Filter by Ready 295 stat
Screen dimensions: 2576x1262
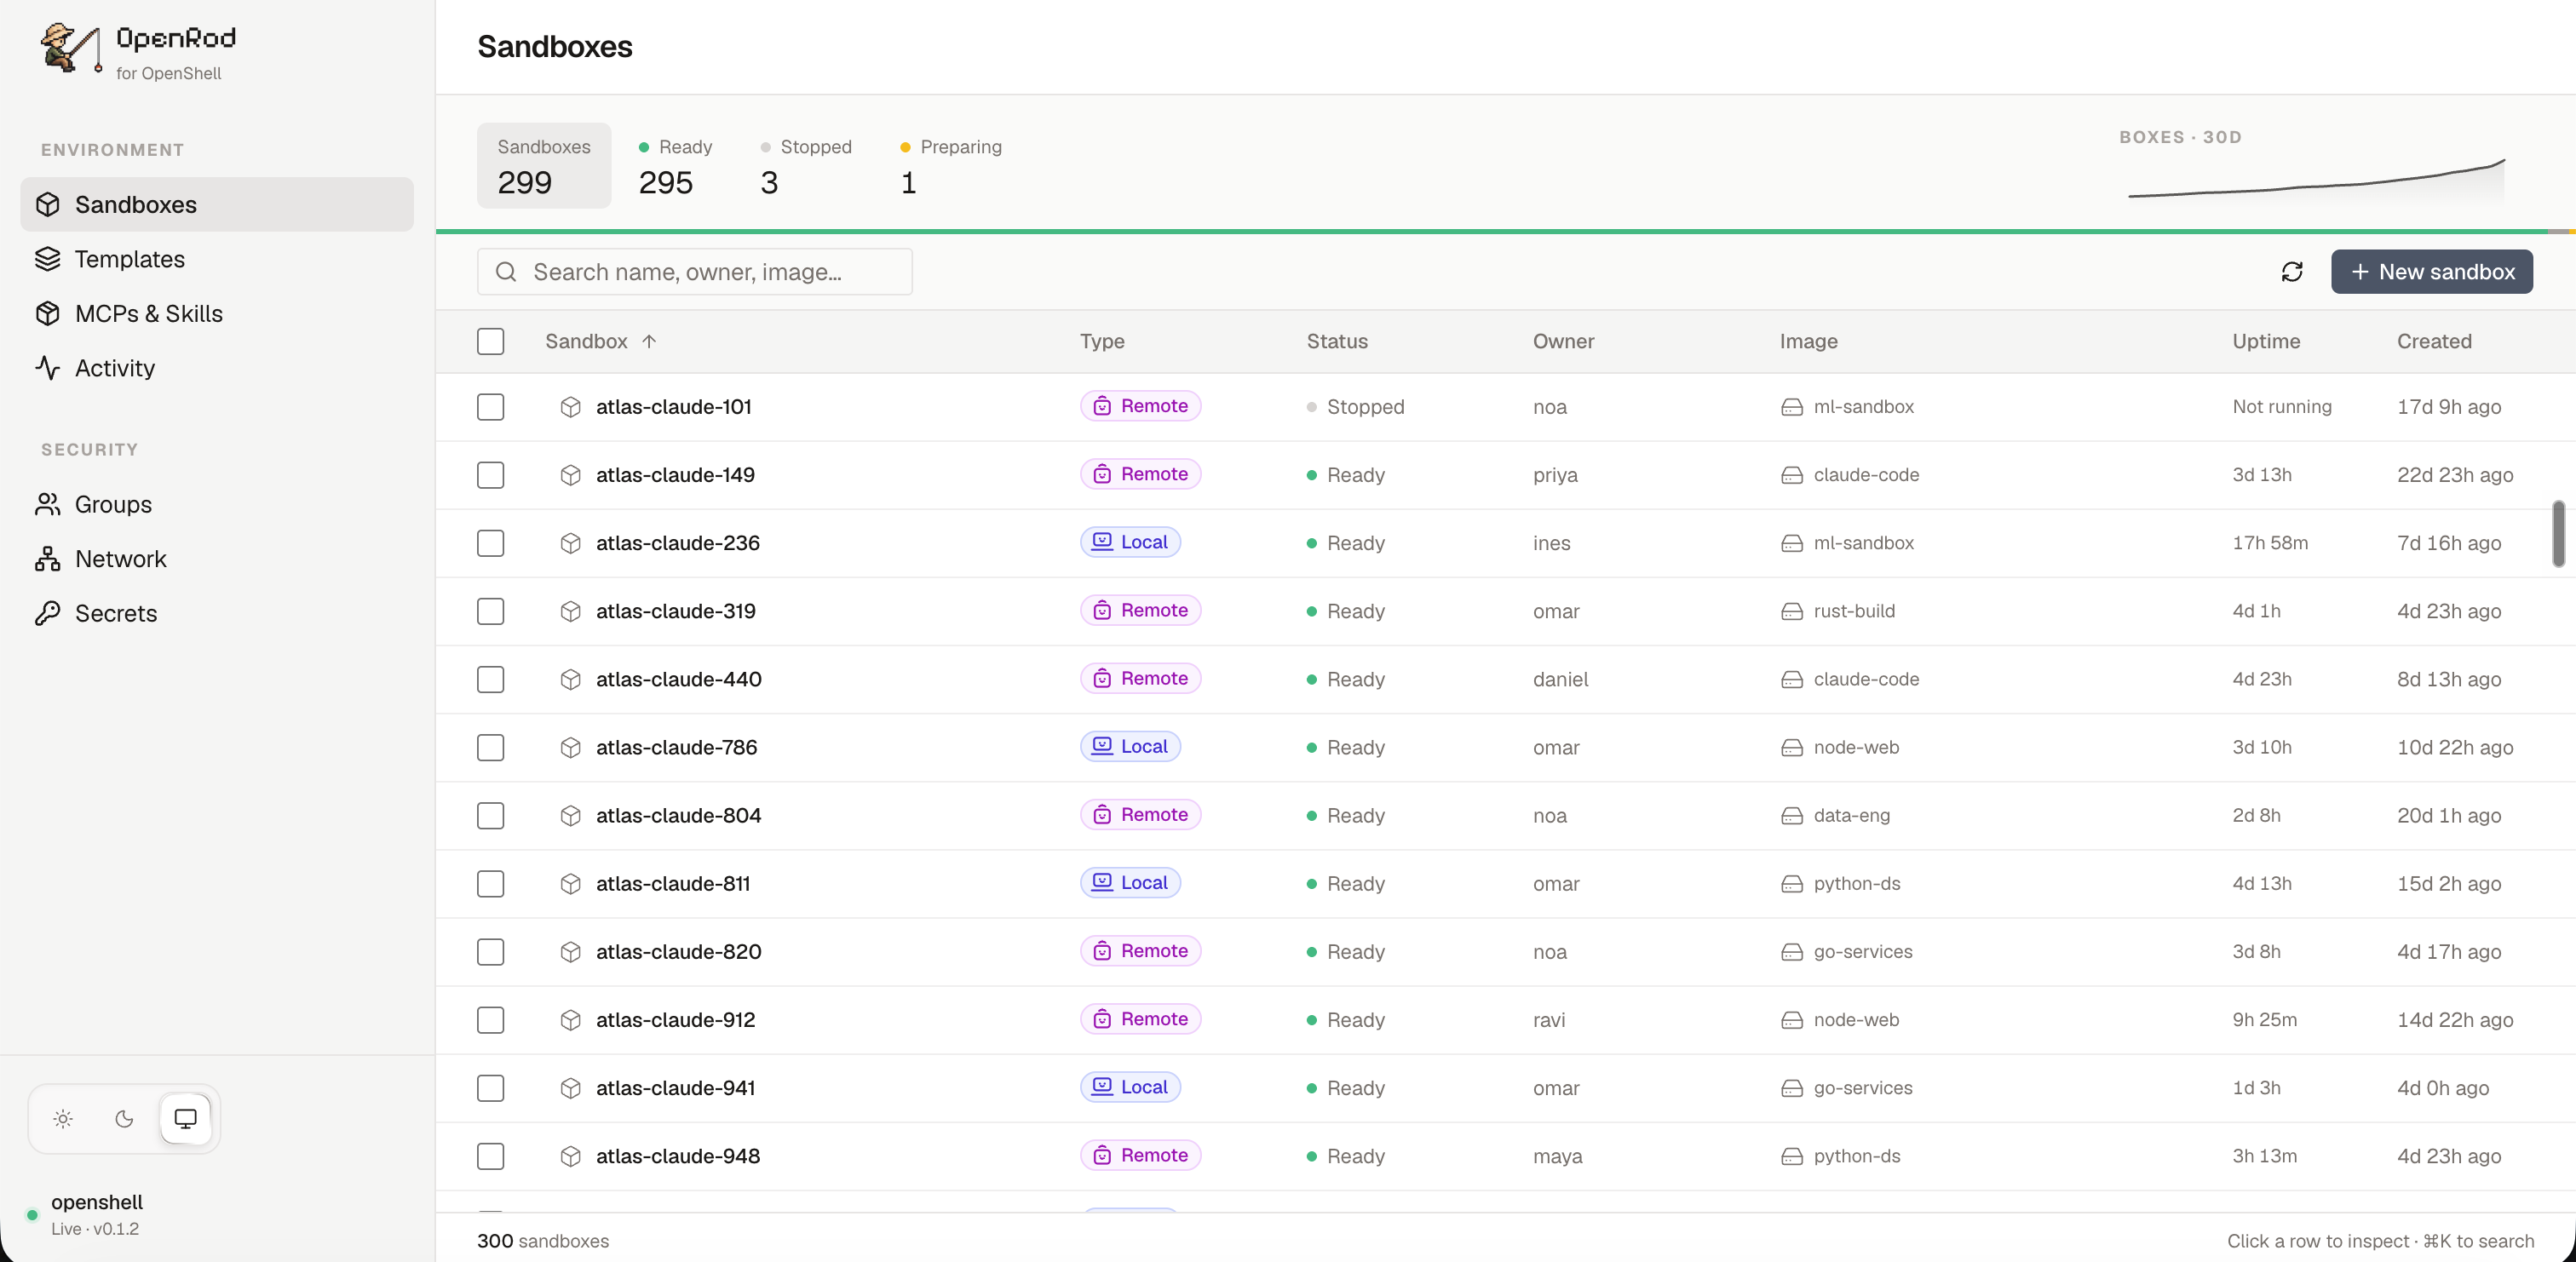(675, 166)
